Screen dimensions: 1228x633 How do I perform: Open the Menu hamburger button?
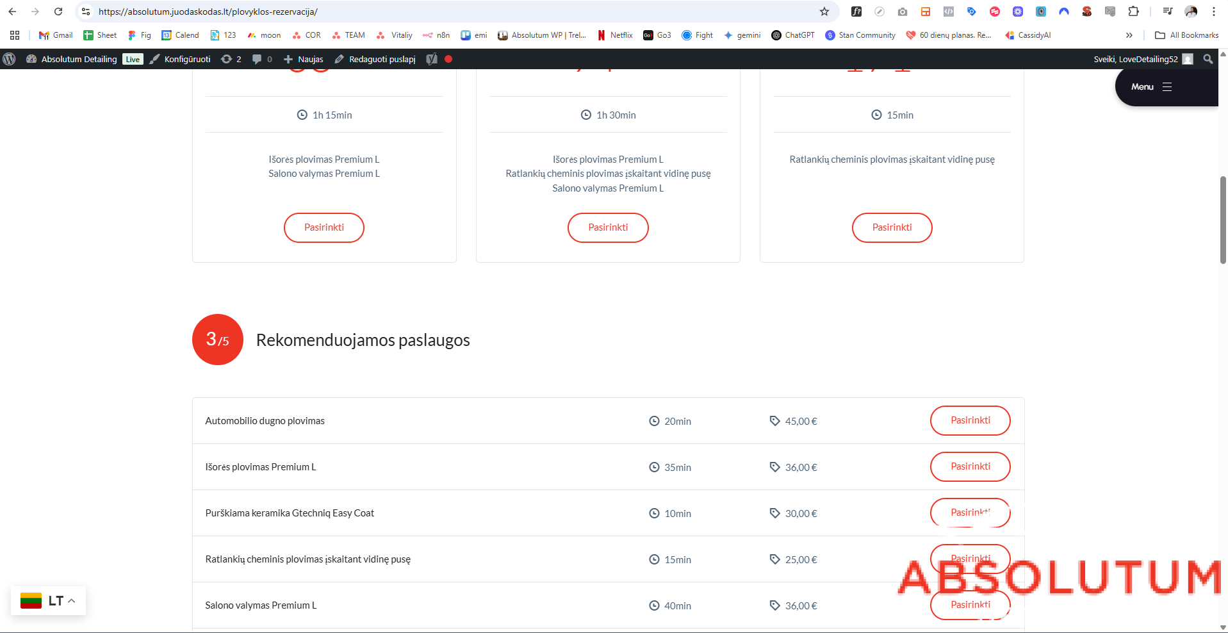click(x=1152, y=86)
